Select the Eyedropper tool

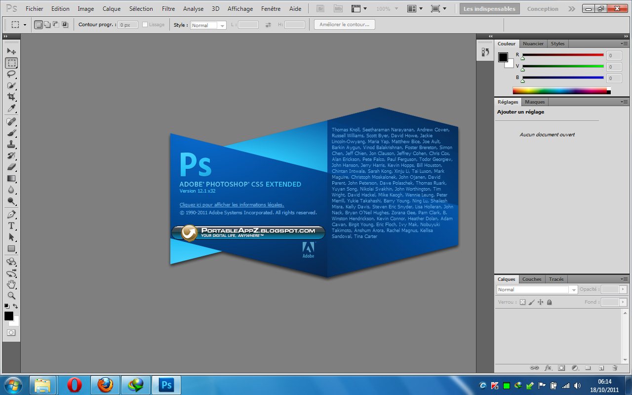pyautogui.click(x=11, y=108)
